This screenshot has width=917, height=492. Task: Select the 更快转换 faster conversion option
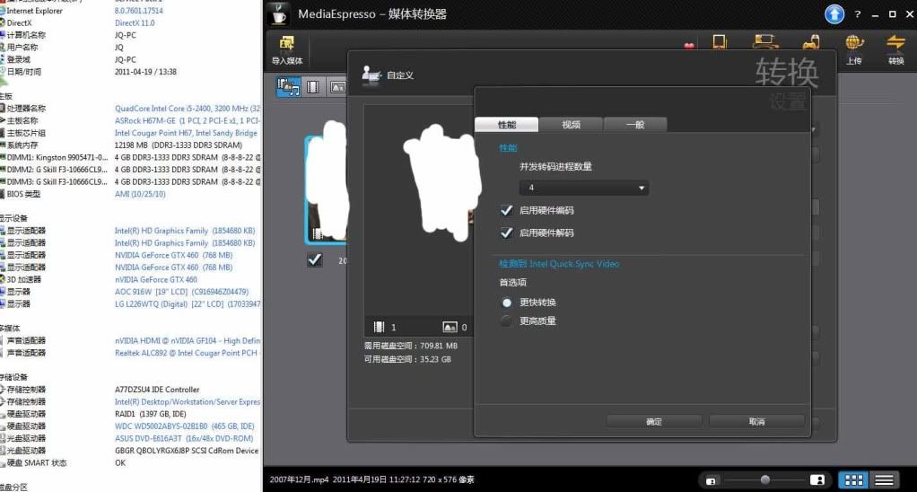tap(508, 303)
